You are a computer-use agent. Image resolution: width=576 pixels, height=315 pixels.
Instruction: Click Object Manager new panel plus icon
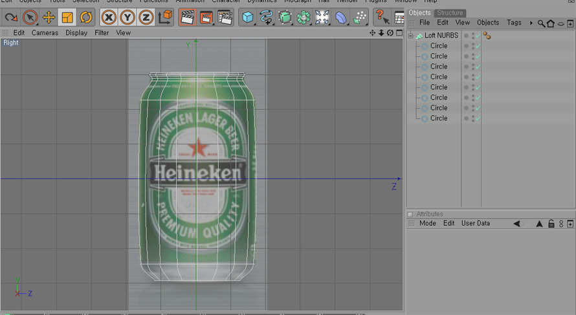[x=570, y=24]
